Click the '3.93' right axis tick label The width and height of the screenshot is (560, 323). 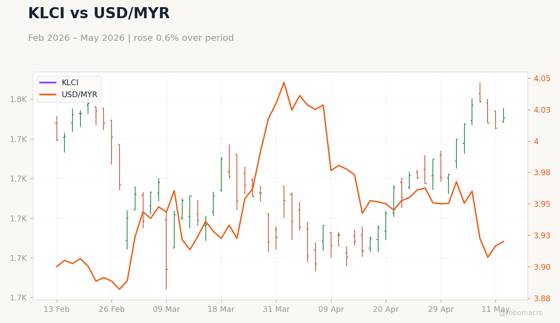coord(542,236)
